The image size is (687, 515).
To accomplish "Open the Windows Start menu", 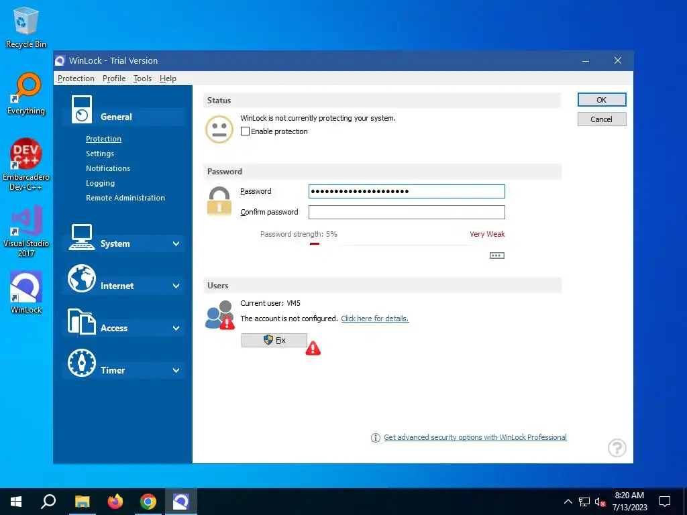I will [16, 502].
